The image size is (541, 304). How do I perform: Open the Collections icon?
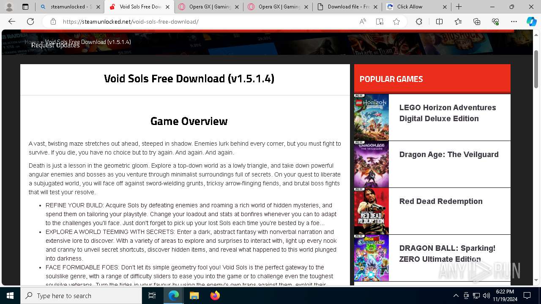coord(477,22)
